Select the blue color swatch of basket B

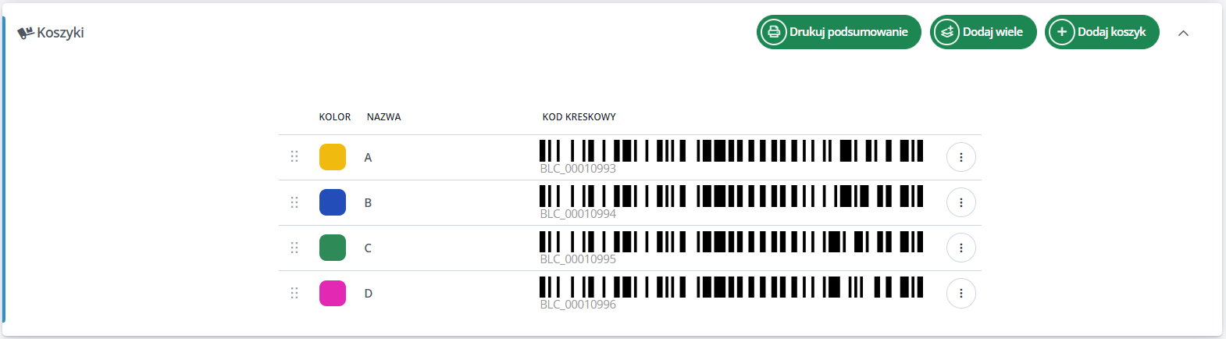[x=333, y=202]
